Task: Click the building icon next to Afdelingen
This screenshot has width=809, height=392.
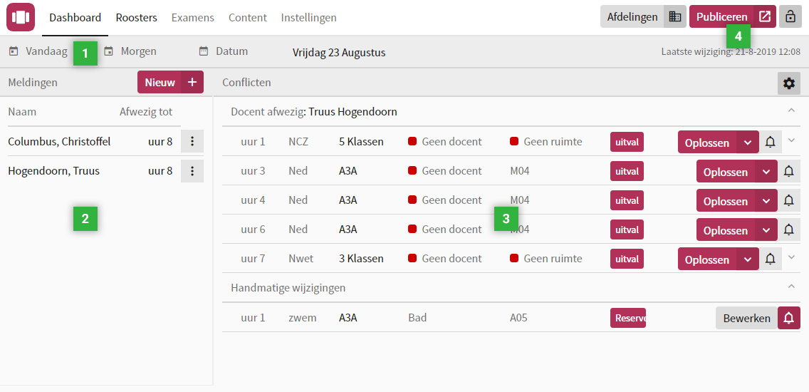Action: pyautogui.click(x=675, y=17)
